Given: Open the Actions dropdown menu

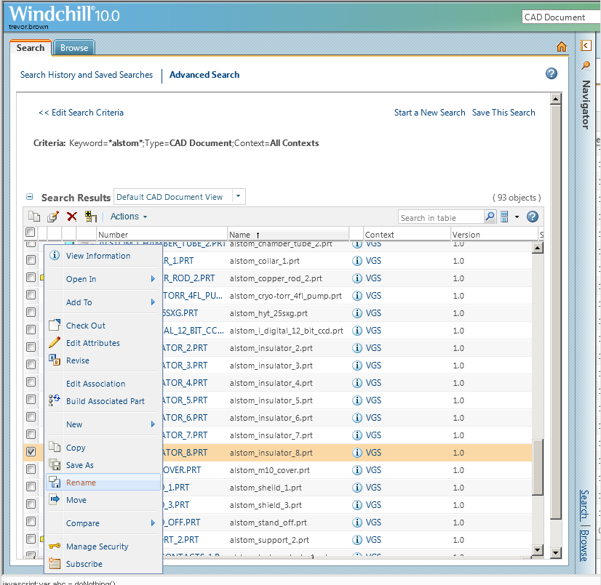Looking at the screenshot, I should (129, 217).
